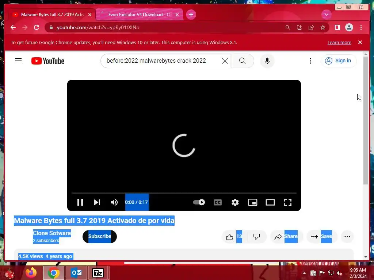Open the YouTube guide hamburger menu
This screenshot has height=280, width=374.
[18, 61]
